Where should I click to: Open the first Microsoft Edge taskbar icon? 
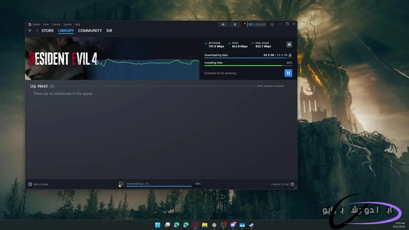(x=176, y=225)
